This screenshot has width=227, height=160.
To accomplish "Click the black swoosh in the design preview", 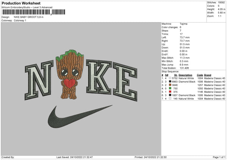I will click(x=80, y=117).
